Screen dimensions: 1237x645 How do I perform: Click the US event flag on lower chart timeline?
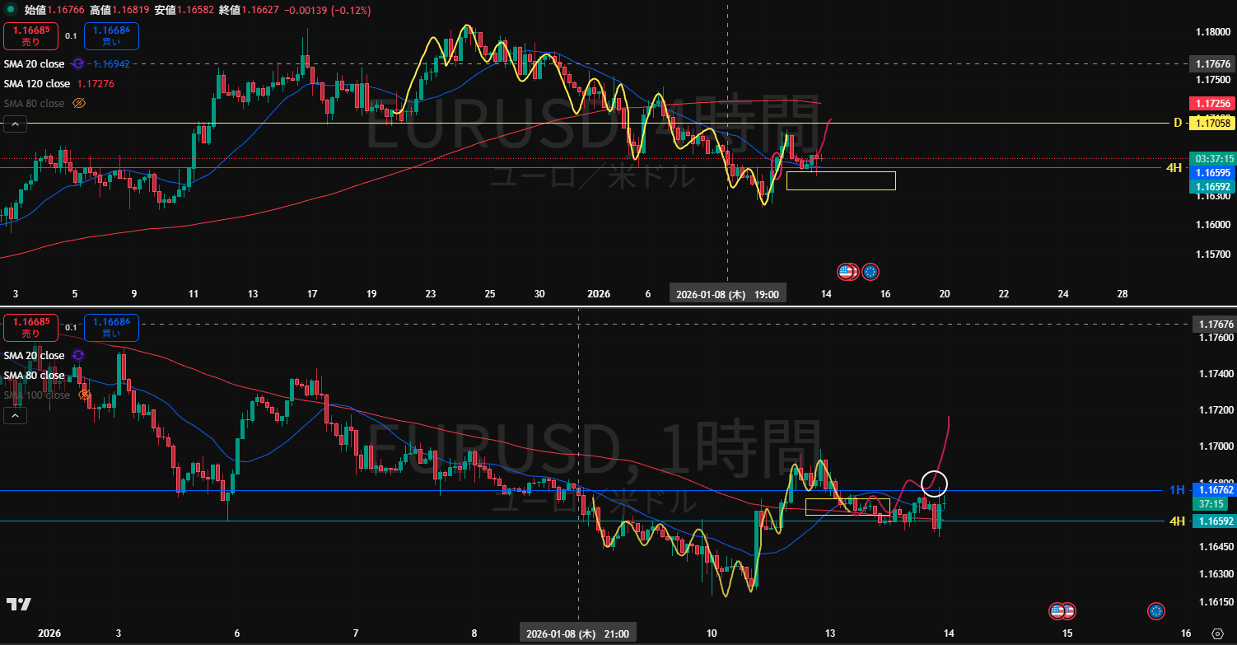(1059, 610)
